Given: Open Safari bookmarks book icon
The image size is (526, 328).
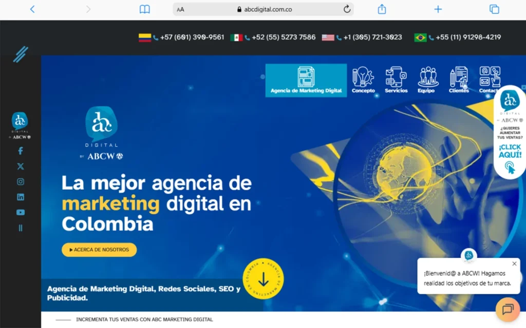Looking at the screenshot, I should (x=144, y=9).
